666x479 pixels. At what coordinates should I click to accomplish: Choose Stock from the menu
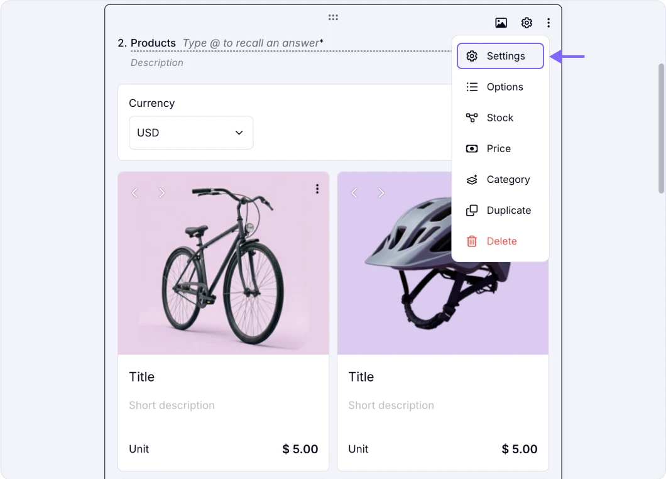pyautogui.click(x=500, y=118)
